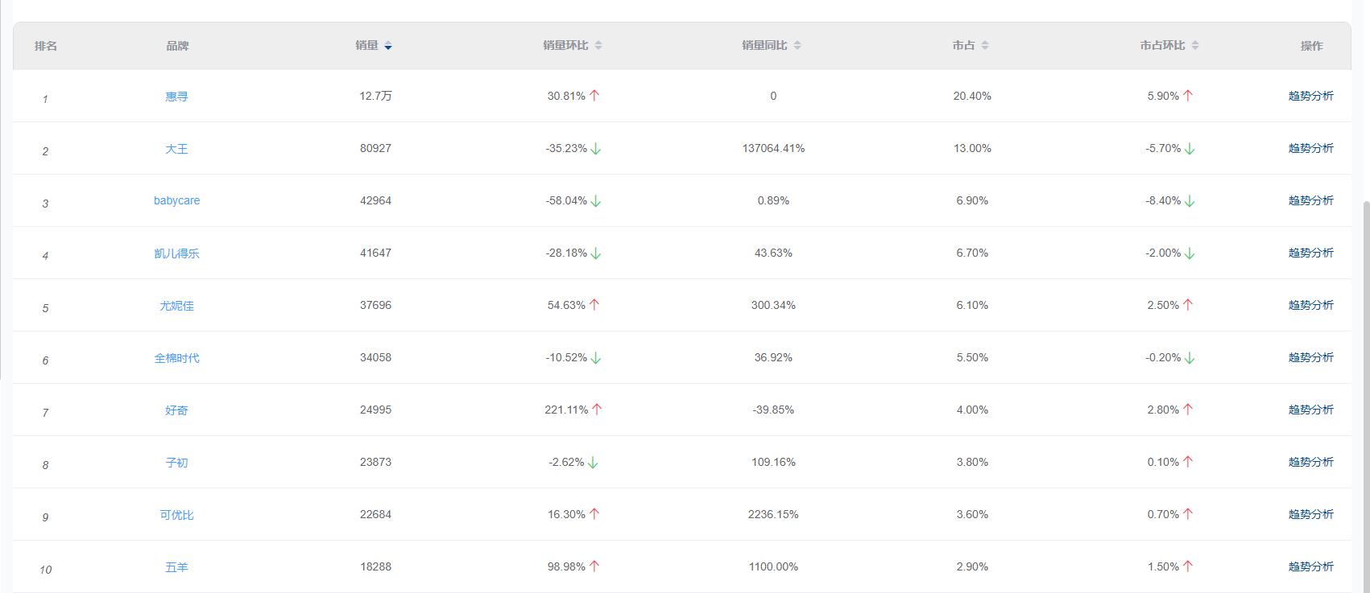Select the sales figure 24995
The width and height of the screenshot is (1370, 593).
(375, 410)
